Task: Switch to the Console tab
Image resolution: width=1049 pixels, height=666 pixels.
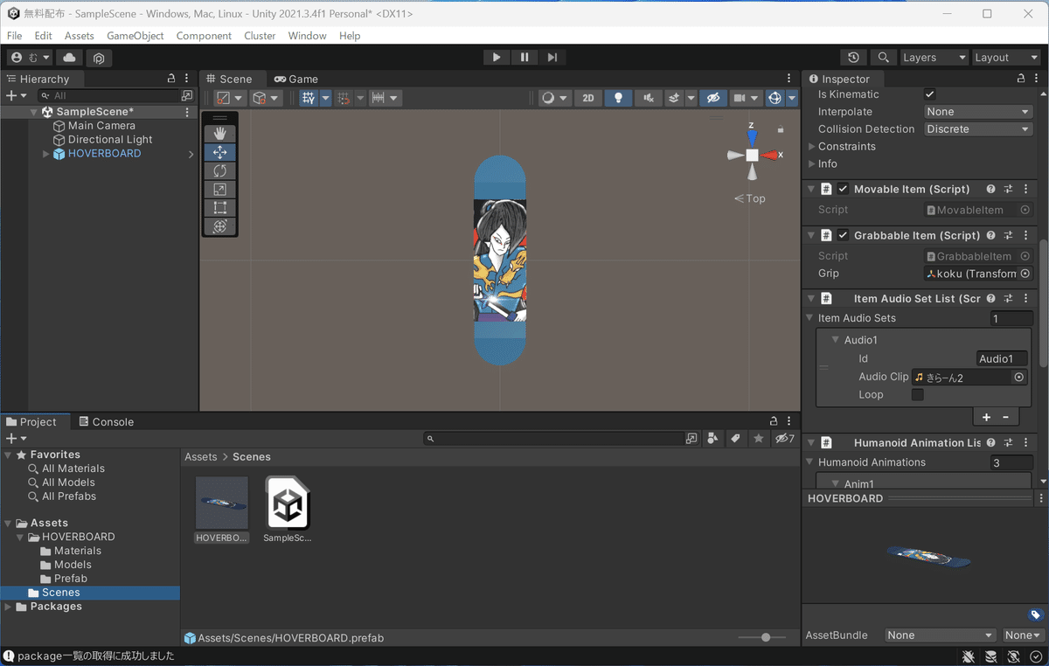Action: pos(107,422)
